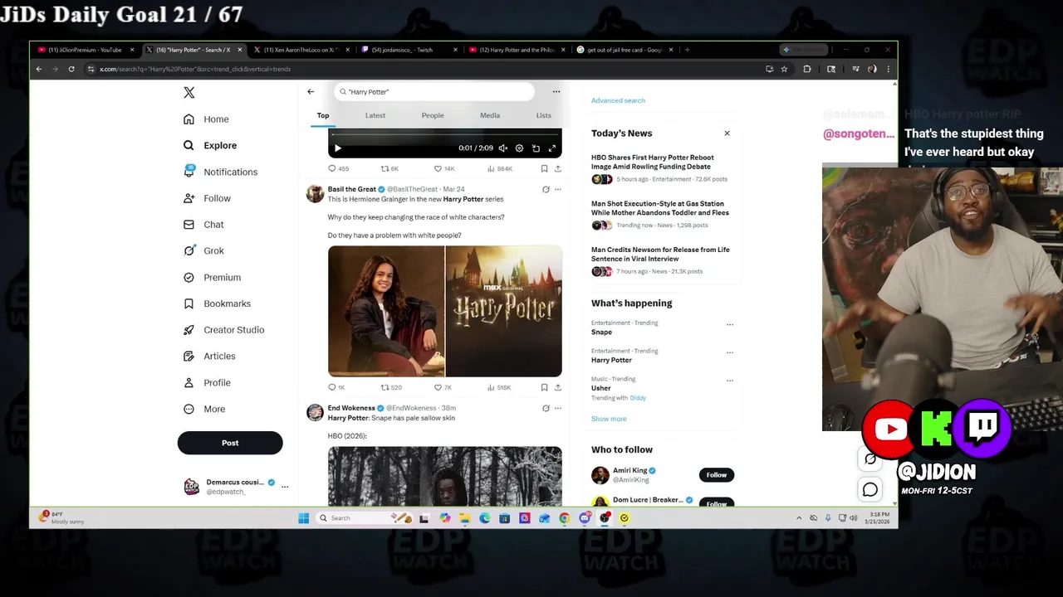Play the video in the top post
The image size is (1063, 597).
tap(337, 148)
